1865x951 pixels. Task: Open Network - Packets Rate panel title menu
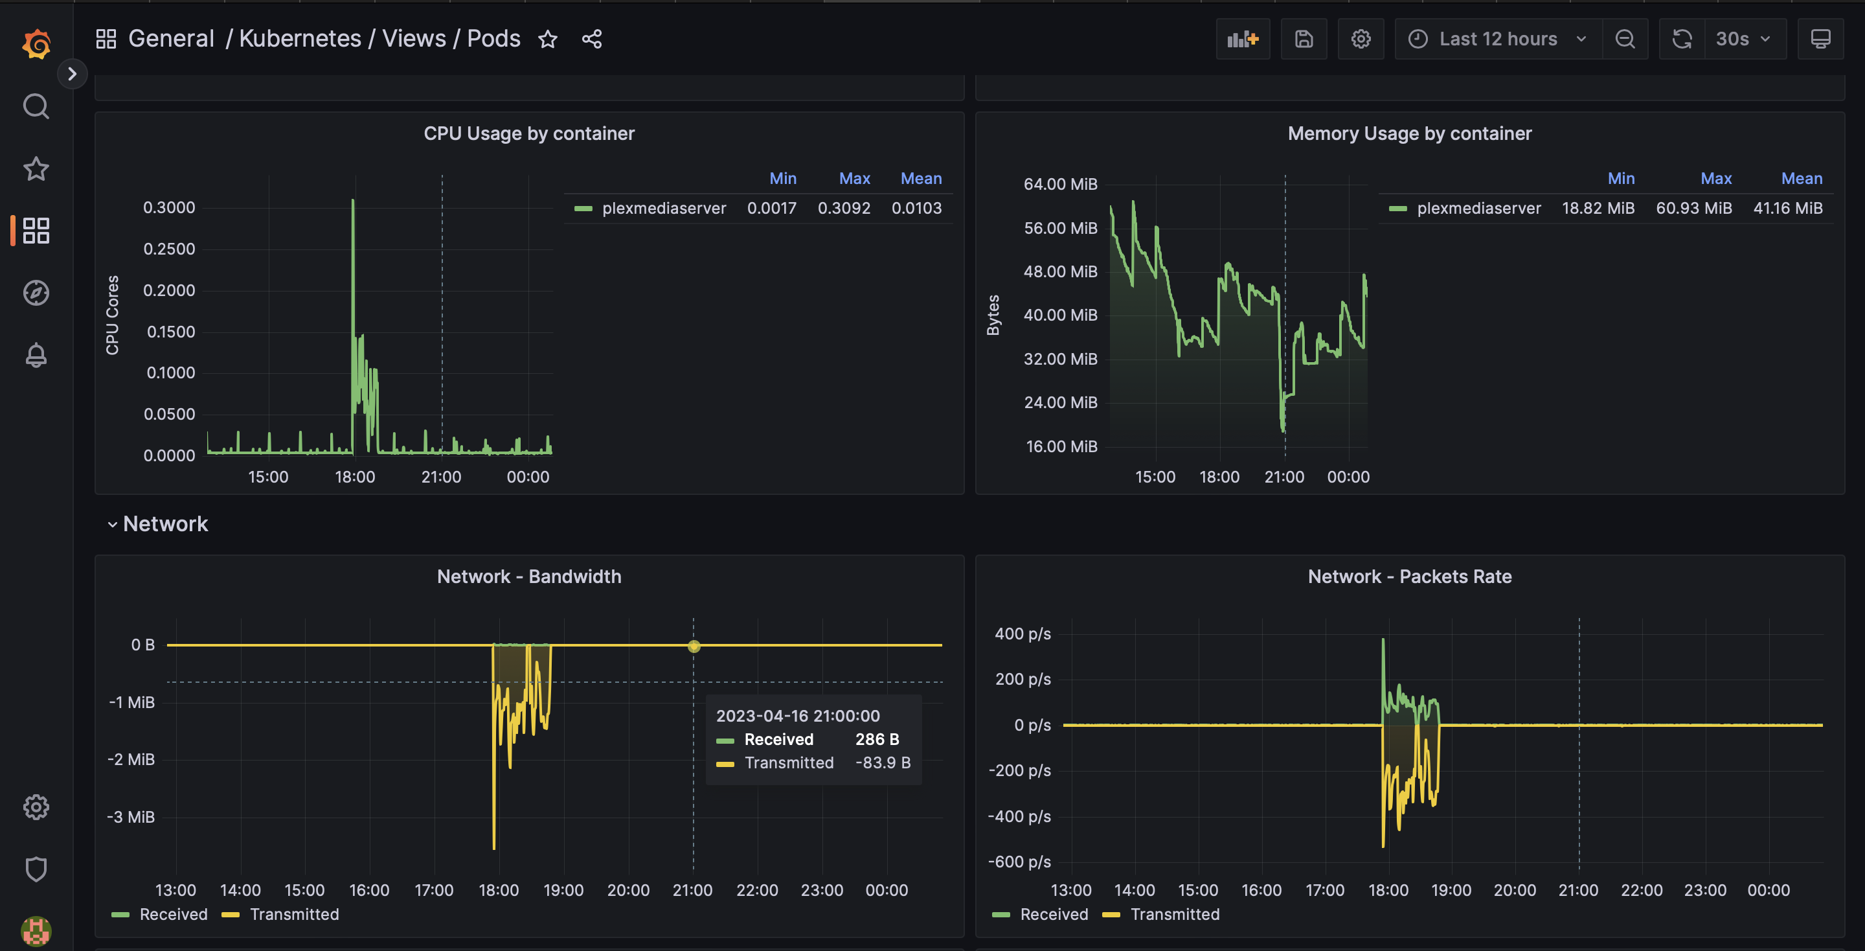(1410, 577)
